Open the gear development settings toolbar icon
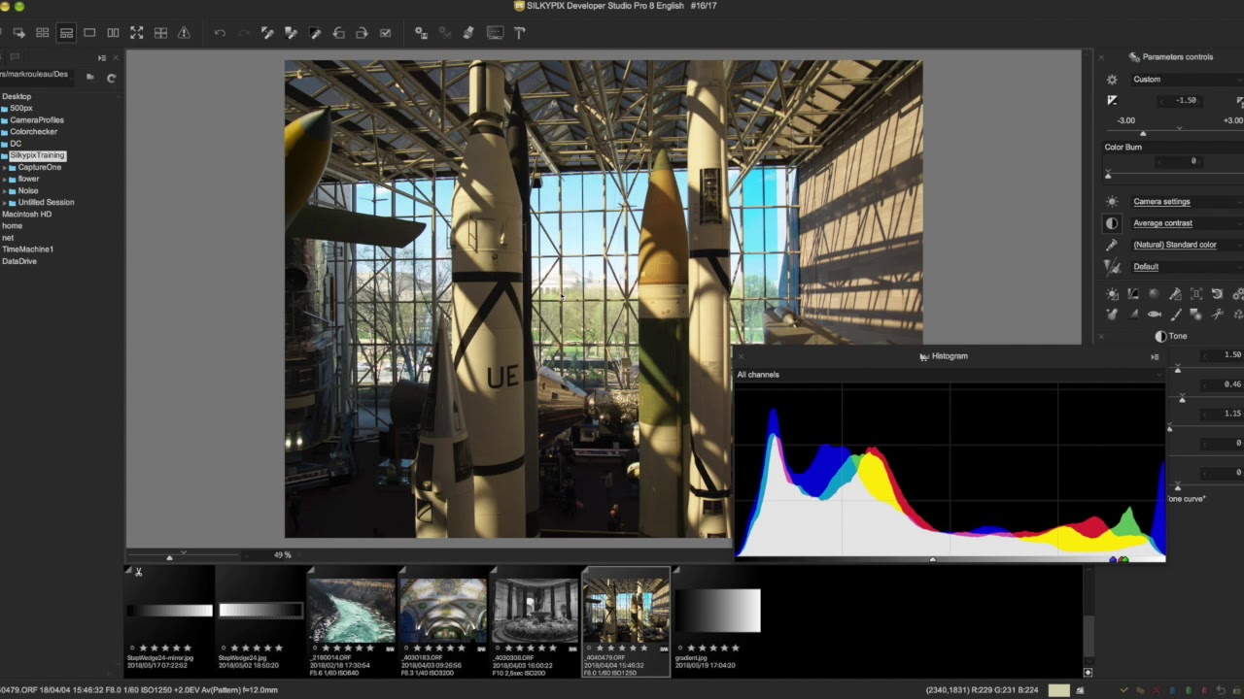Viewport: 1244px width, 699px height. (x=421, y=33)
